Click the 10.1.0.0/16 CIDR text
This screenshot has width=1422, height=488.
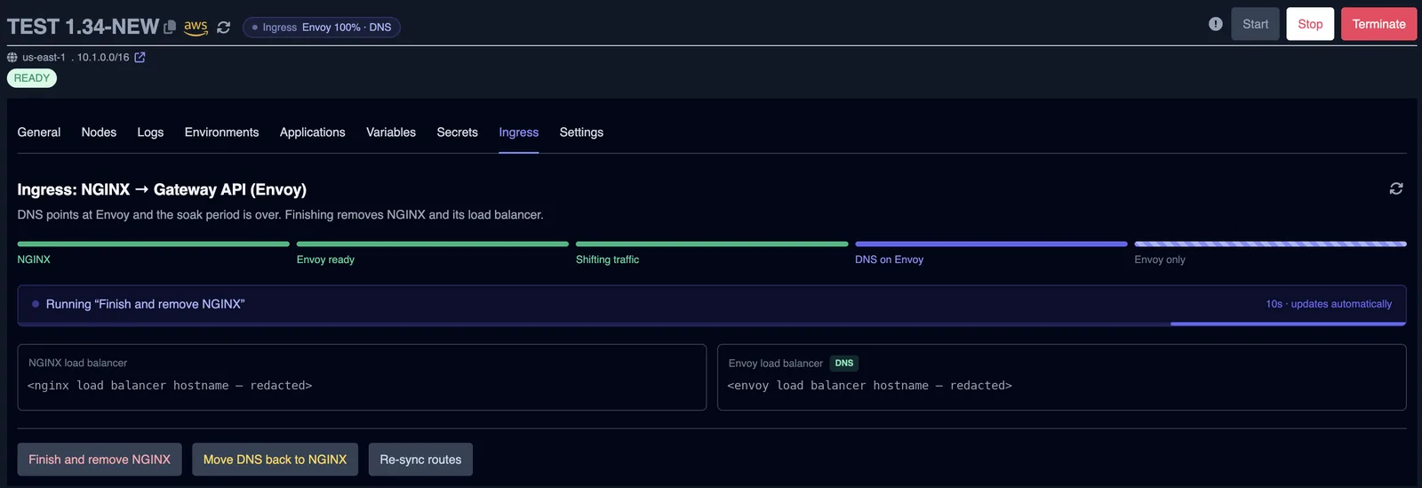click(103, 57)
